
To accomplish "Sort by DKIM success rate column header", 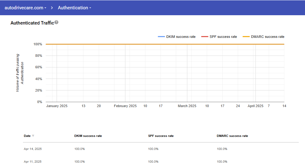I will tap(88, 136).
